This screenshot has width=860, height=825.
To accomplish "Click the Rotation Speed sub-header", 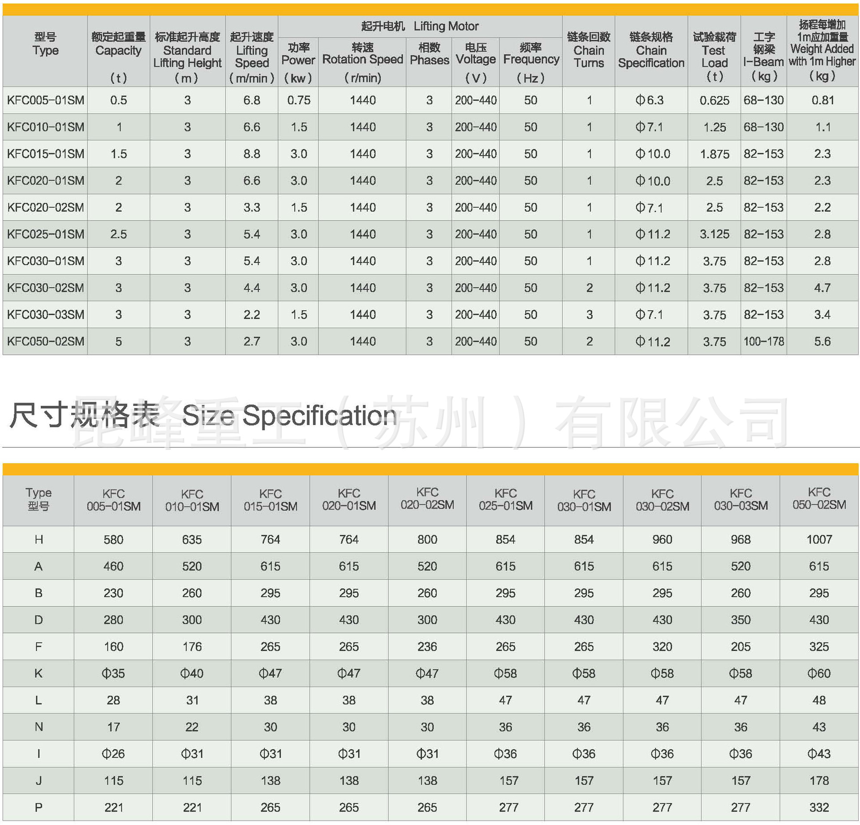I will [x=363, y=62].
